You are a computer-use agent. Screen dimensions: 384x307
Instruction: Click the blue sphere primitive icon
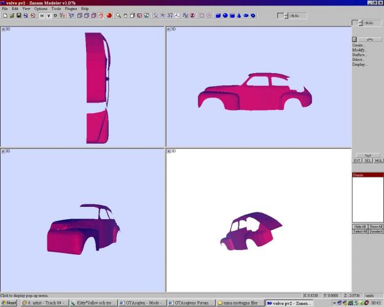(225, 15)
